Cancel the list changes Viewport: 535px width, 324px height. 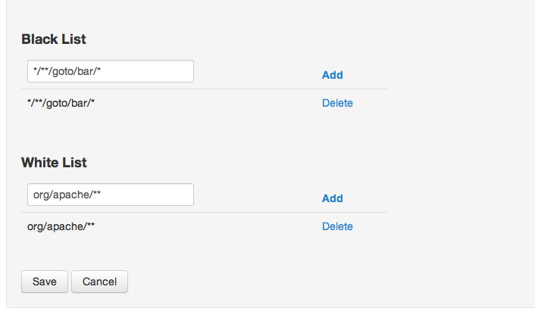[99, 282]
